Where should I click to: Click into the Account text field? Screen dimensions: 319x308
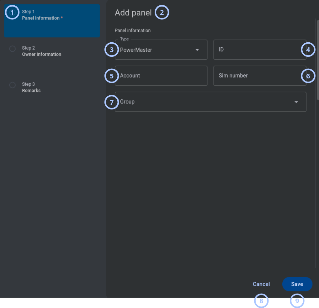[161, 76]
